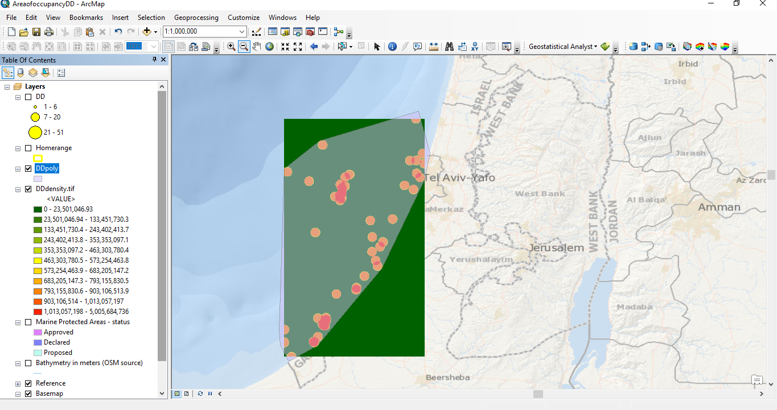List layers by visibility
Viewport: 777px width, 410px height.
33,72
